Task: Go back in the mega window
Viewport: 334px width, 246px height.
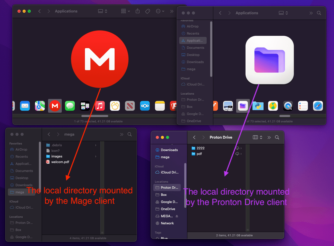Action: pyautogui.click(x=49, y=134)
